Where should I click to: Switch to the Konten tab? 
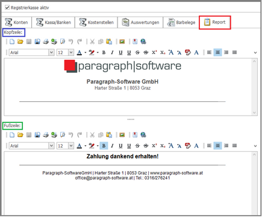pyautogui.click(x=17, y=22)
